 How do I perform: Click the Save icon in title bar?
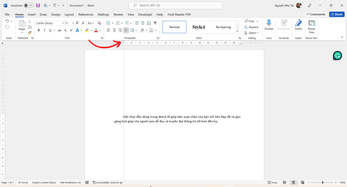click(38, 6)
